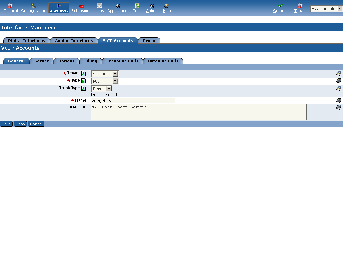Open the Outgoing Calls sub-tab
The width and height of the screenshot is (343, 264).
coord(163,61)
